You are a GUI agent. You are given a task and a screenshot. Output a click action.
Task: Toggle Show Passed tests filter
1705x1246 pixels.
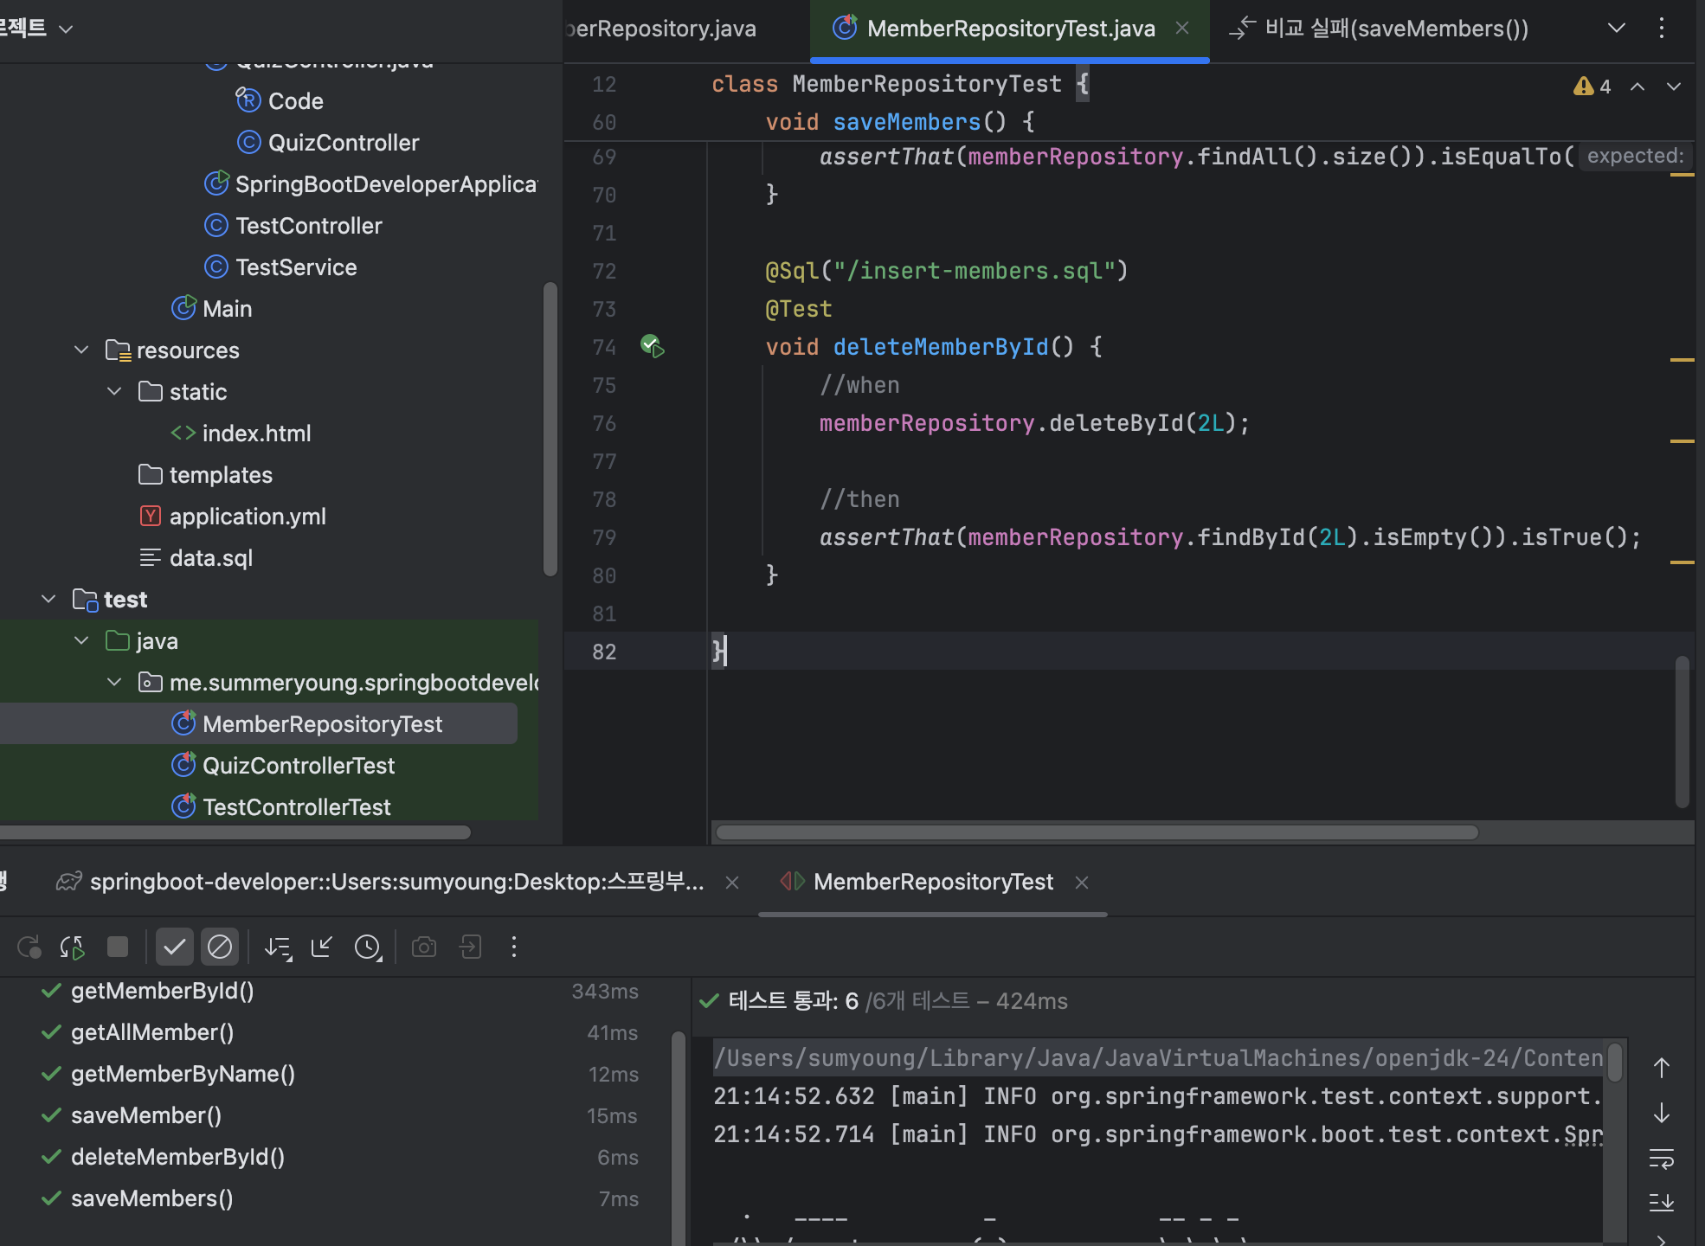click(174, 947)
